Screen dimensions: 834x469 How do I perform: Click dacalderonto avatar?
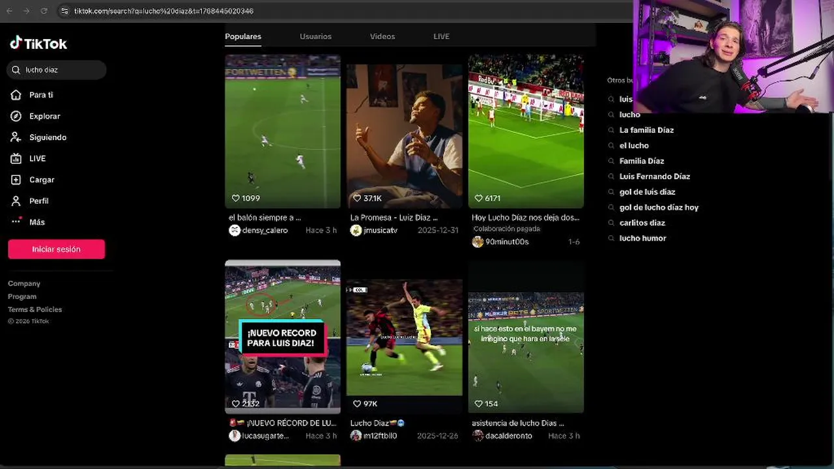coord(478,436)
